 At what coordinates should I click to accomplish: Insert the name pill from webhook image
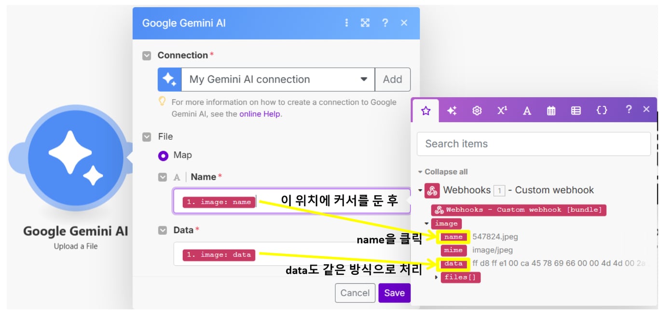[453, 237]
